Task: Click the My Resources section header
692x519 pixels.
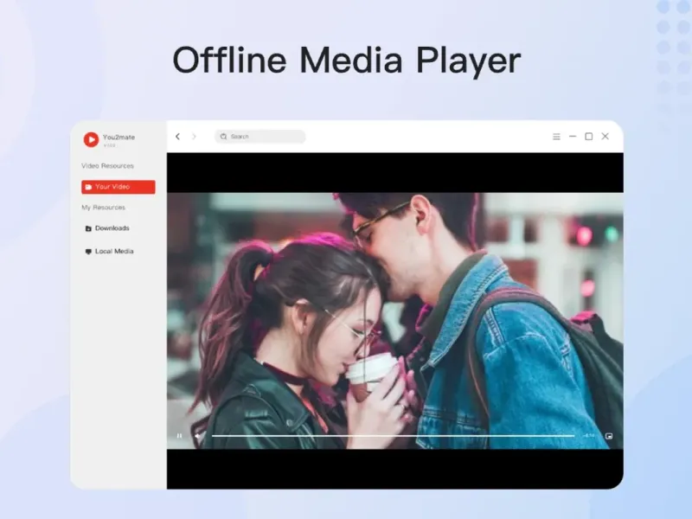Action: pyautogui.click(x=103, y=208)
